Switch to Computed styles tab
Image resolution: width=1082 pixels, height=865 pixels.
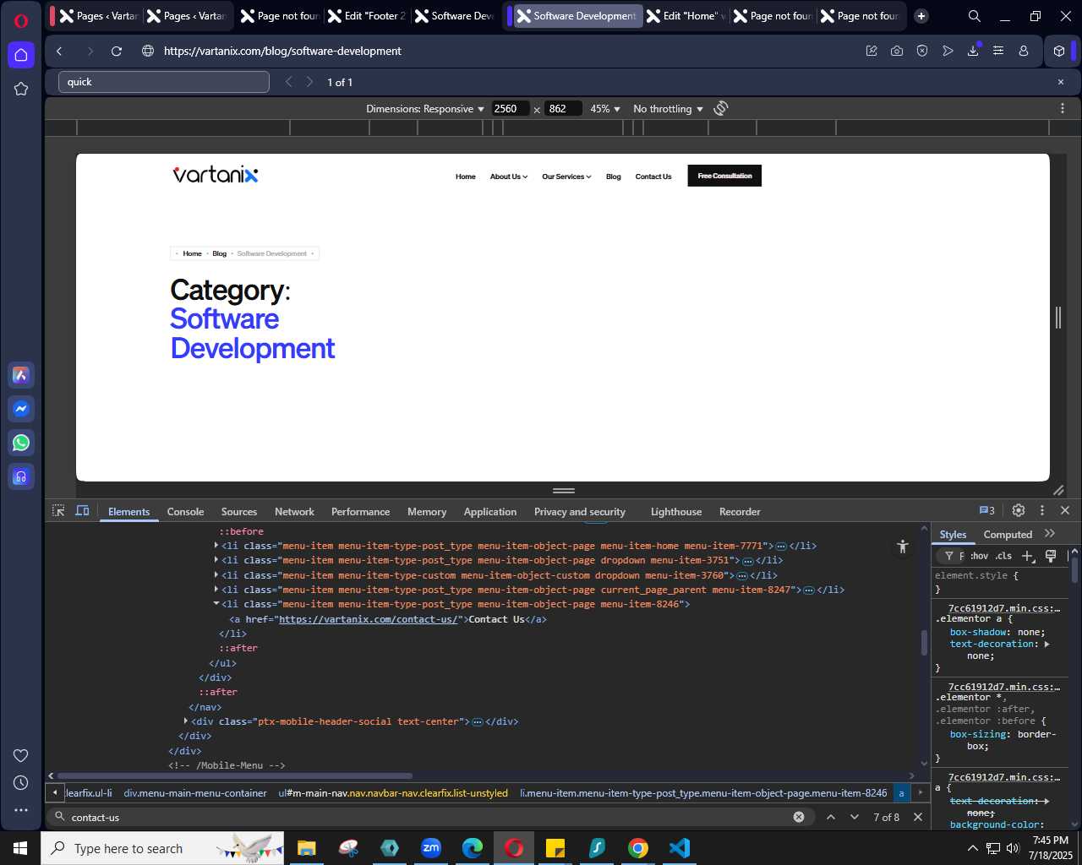[x=1008, y=534]
